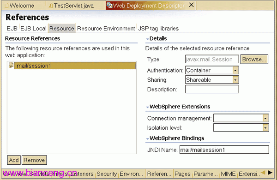Open the EJB Local references tab

[33, 29]
